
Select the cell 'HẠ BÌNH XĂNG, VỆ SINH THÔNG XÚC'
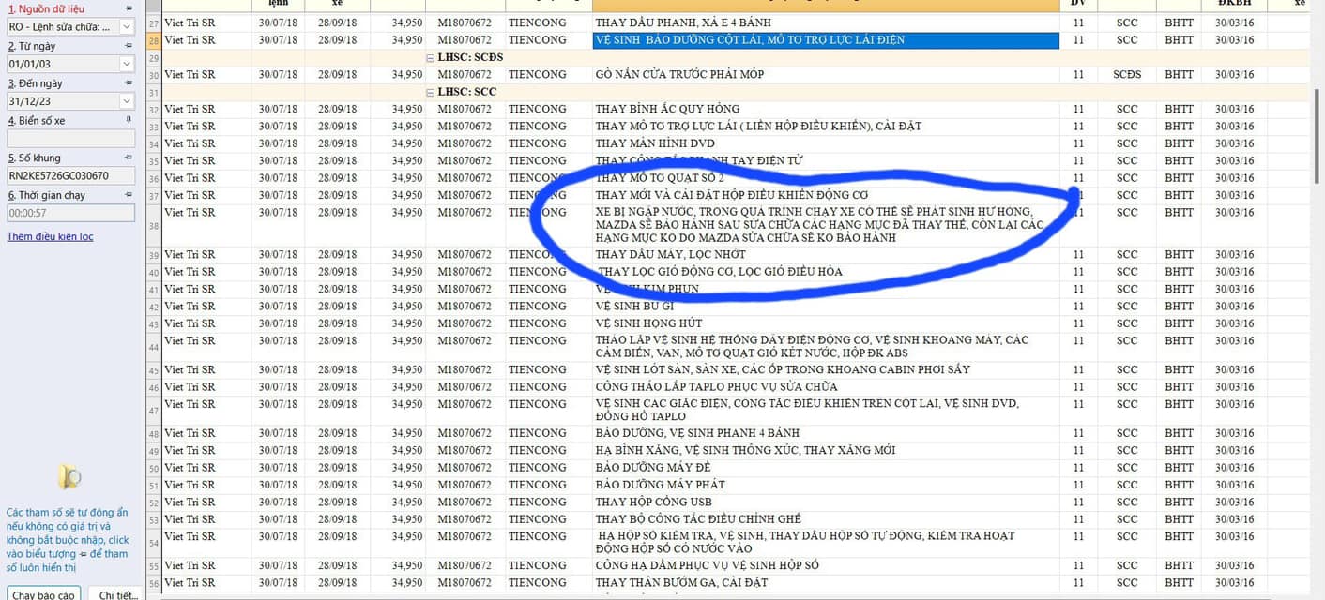[826, 450]
